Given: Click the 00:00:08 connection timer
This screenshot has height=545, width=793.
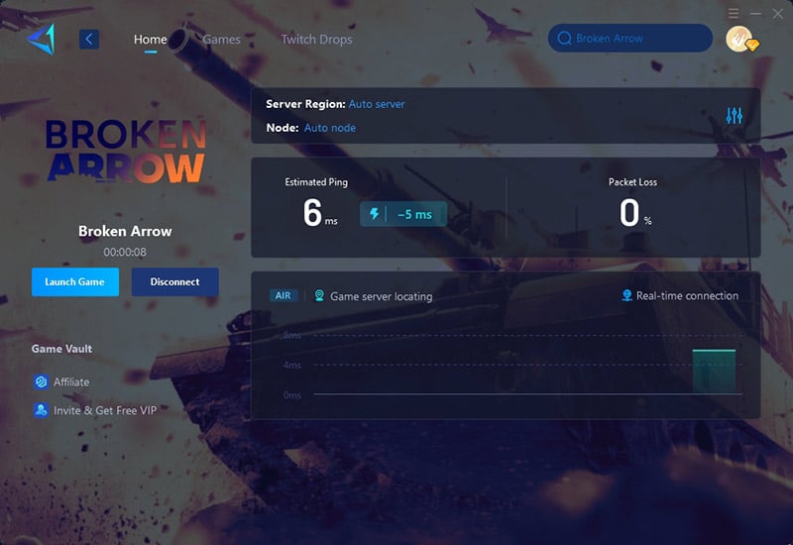Looking at the screenshot, I should pos(125,252).
